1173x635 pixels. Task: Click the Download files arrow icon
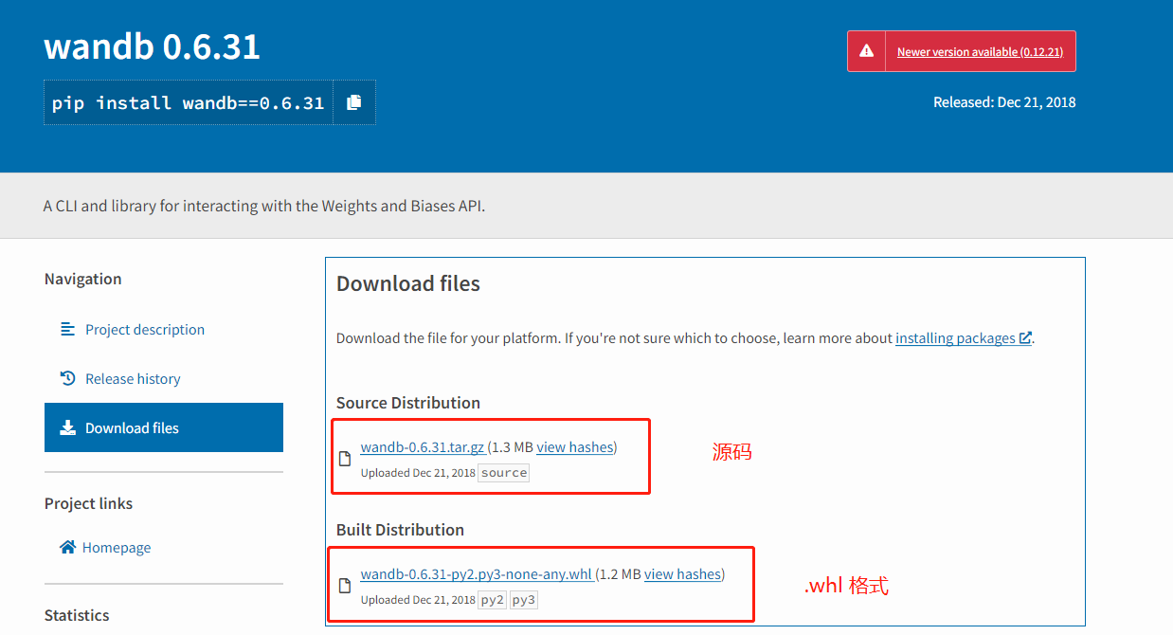pos(67,427)
